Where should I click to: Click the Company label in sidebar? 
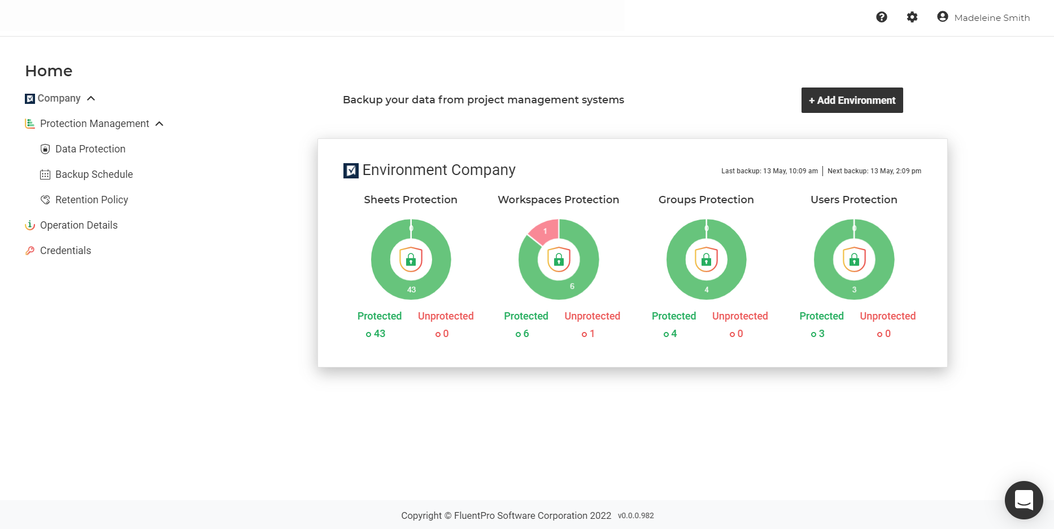click(59, 98)
